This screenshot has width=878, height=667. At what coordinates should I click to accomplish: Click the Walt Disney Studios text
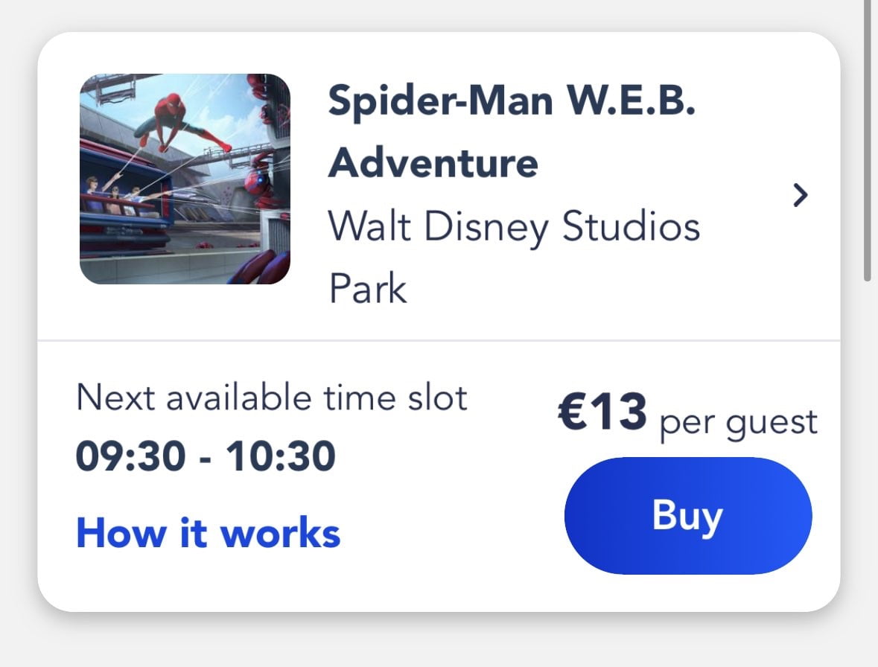(514, 226)
